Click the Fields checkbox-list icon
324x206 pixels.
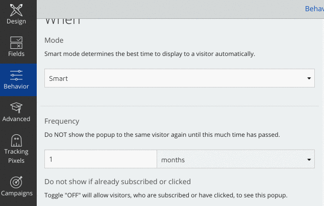(16, 43)
